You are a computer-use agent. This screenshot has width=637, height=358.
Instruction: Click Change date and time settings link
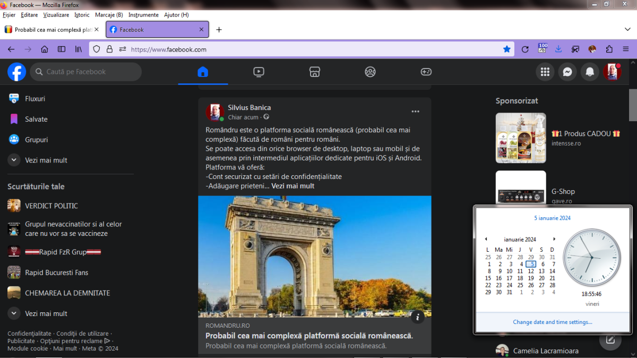coord(553,322)
